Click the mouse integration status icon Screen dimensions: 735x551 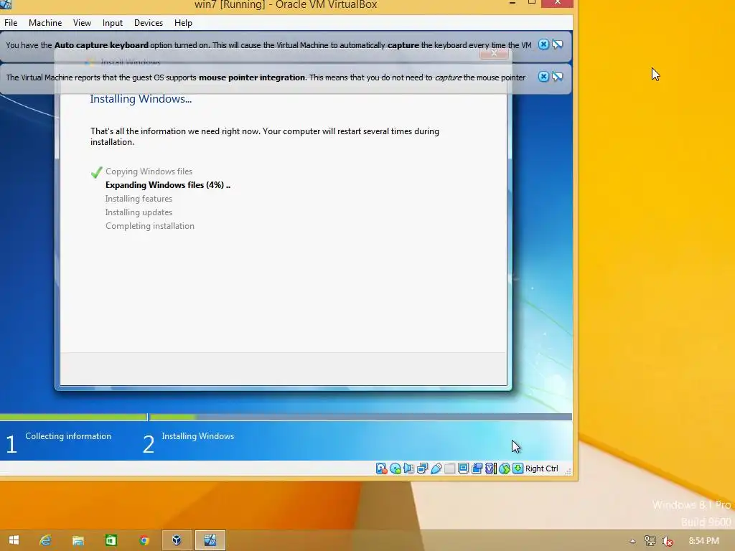[x=504, y=468]
